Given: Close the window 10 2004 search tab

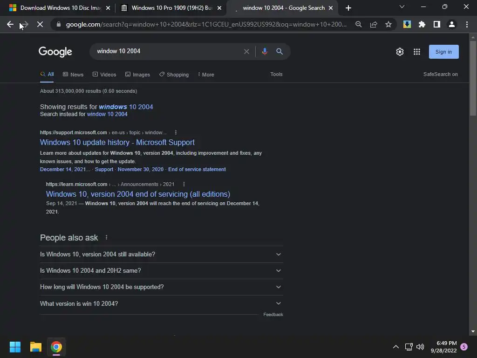Looking at the screenshot, I should point(331,8).
